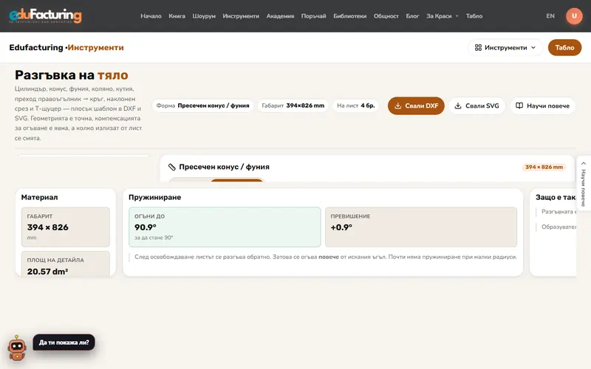
Task: Open Научи повече button
Action: 542,106
